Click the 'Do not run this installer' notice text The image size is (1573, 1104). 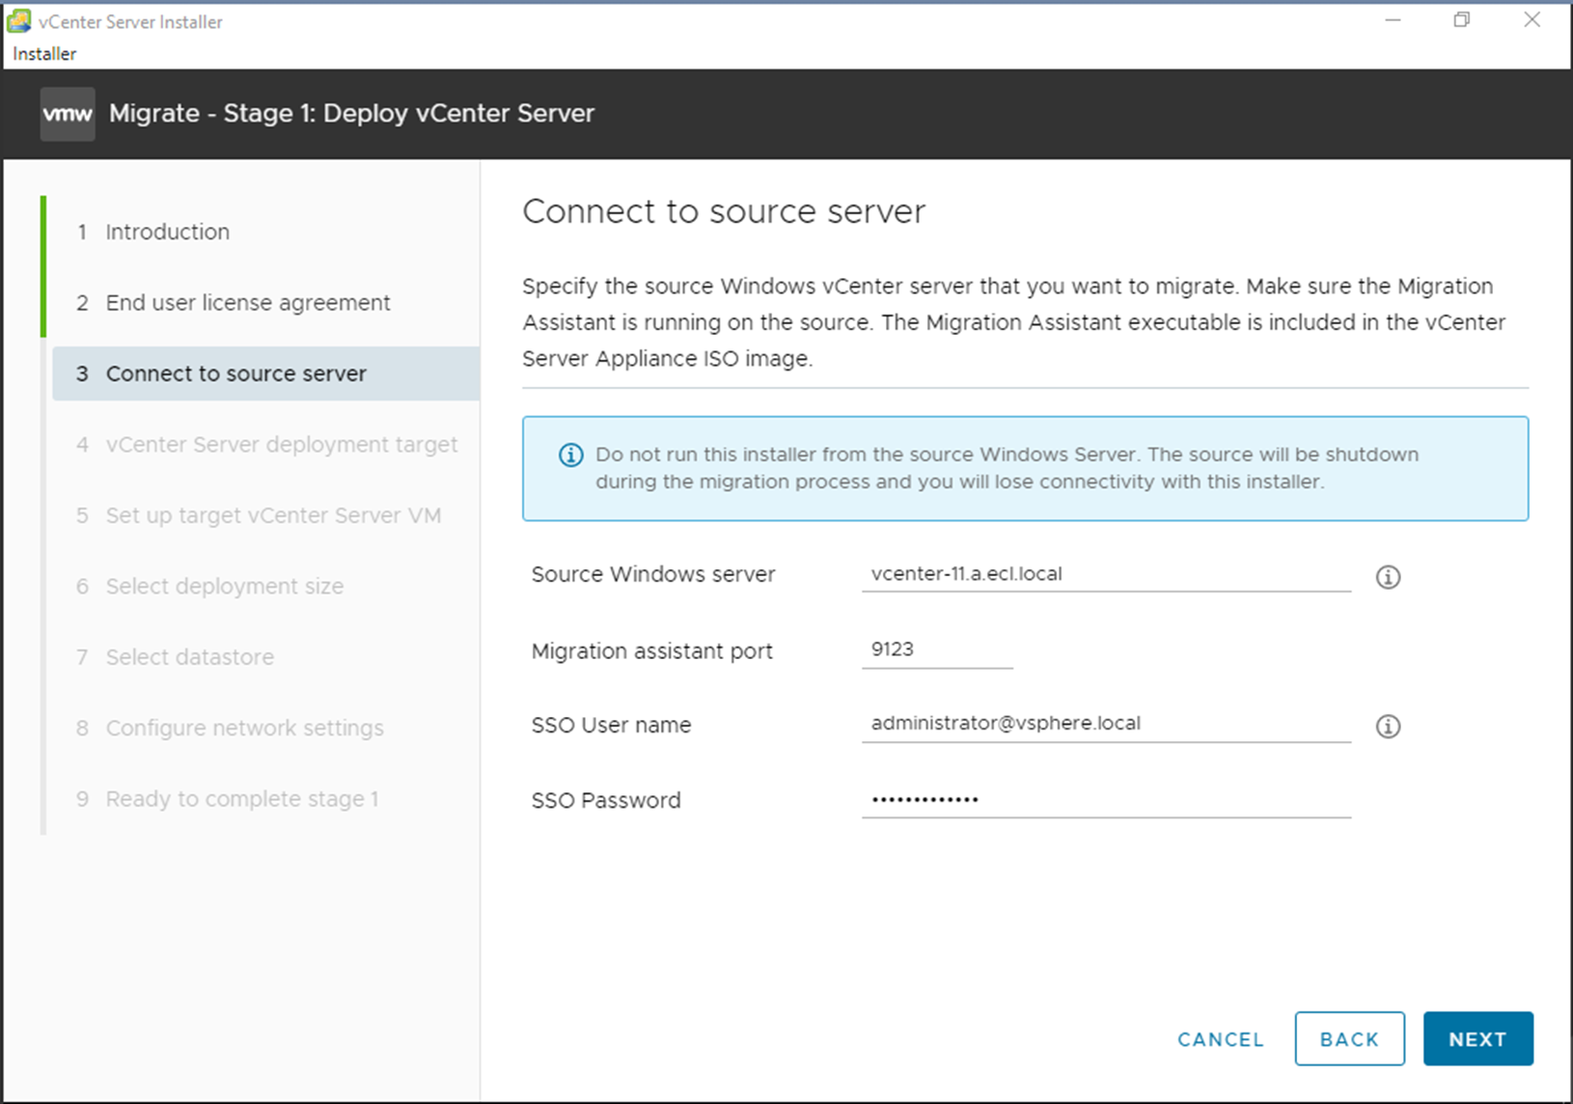click(1007, 468)
